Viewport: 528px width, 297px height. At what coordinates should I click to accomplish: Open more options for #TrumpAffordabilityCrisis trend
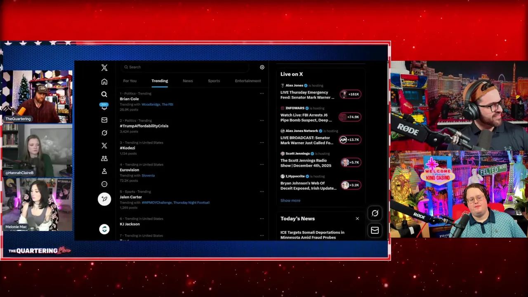(262, 120)
